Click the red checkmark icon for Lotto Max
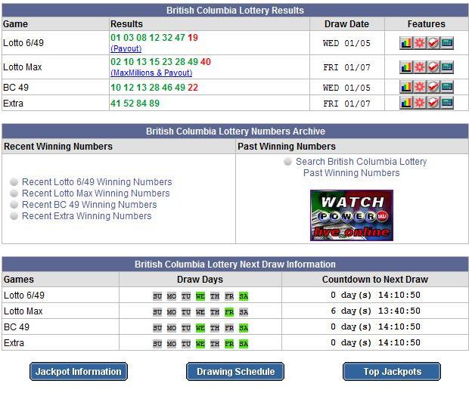Image resolution: width=469 pixels, height=393 pixels. [x=433, y=67]
